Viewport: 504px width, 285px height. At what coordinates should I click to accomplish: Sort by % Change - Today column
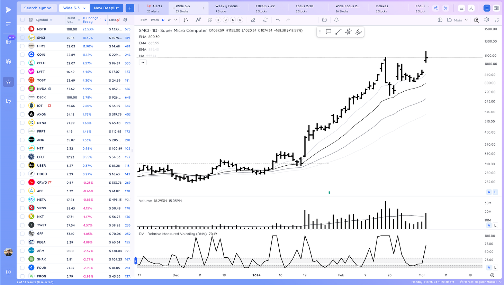tap(93, 20)
